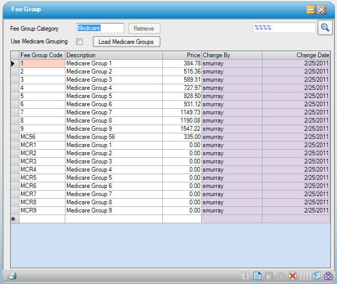The height and width of the screenshot is (284, 337).
Task: Click the magnifying glass search button
Action: click(325, 28)
